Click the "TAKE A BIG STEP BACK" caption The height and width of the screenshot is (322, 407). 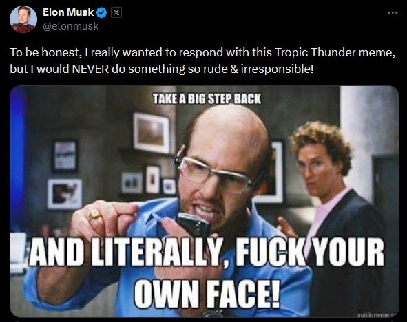(x=207, y=99)
